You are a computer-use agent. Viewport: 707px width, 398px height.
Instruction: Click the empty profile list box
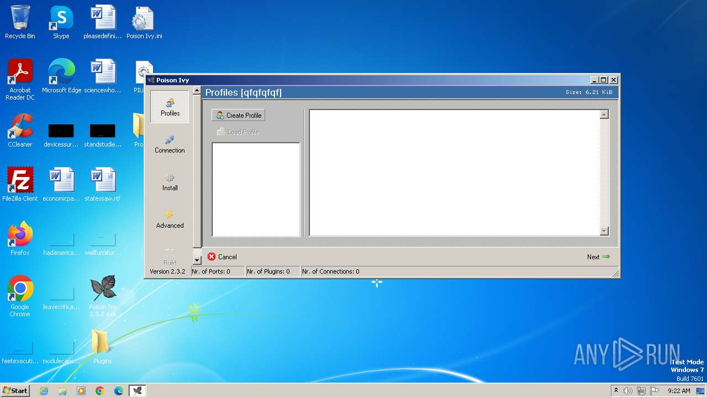click(x=256, y=190)
